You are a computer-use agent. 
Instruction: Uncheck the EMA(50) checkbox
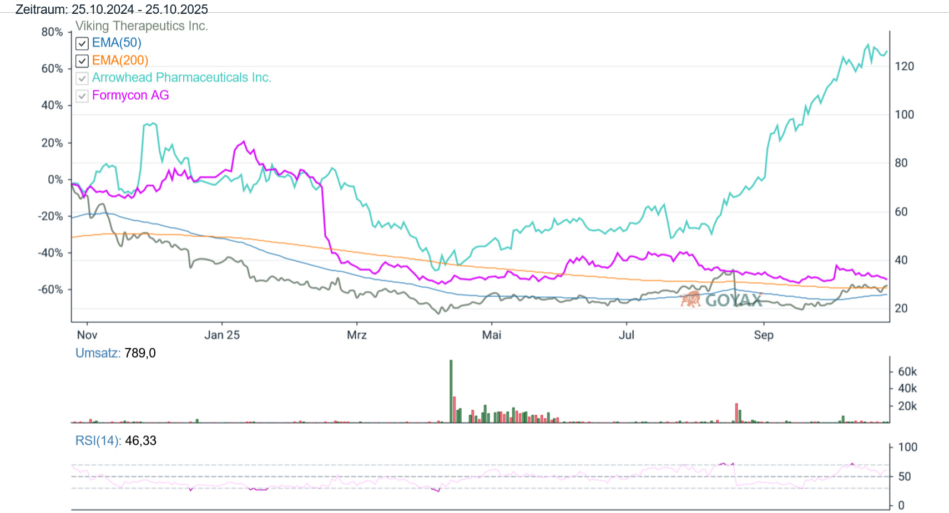[x=82, y=43]
